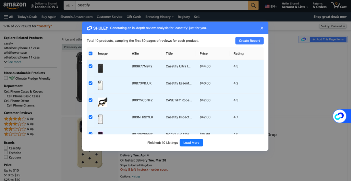Click the Shuley icon beside Add This Page items
The width and height of the screenshot is (351, 181).
pyautogui.click(x=303, y=39)
